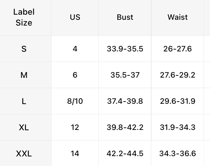Select the Waist column header
Image resolution: width=210 pixels, height=166 pixels.
177,17
